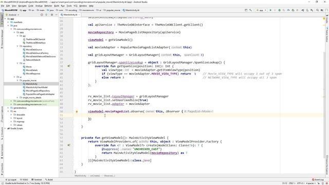Open the File menu

click(x=3, y=6)
